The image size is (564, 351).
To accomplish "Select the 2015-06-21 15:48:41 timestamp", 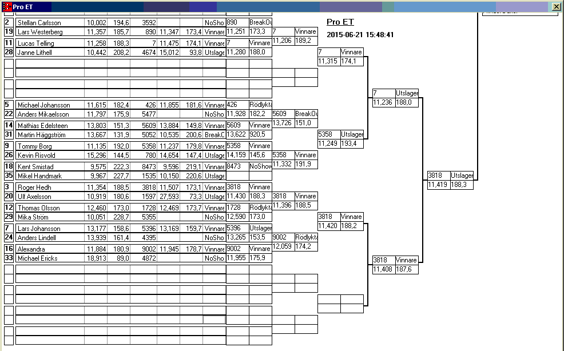I will coord(360,35).
